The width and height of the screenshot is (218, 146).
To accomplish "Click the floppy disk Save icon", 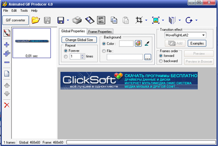I will click(x=61, y=20).
